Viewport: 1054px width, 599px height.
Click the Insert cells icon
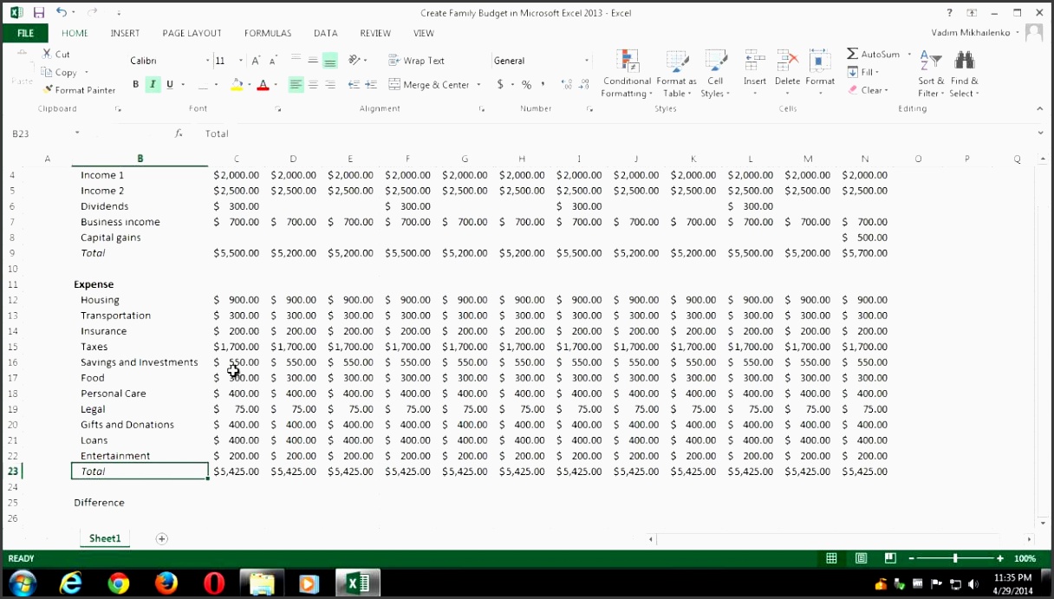click(754, 62)
